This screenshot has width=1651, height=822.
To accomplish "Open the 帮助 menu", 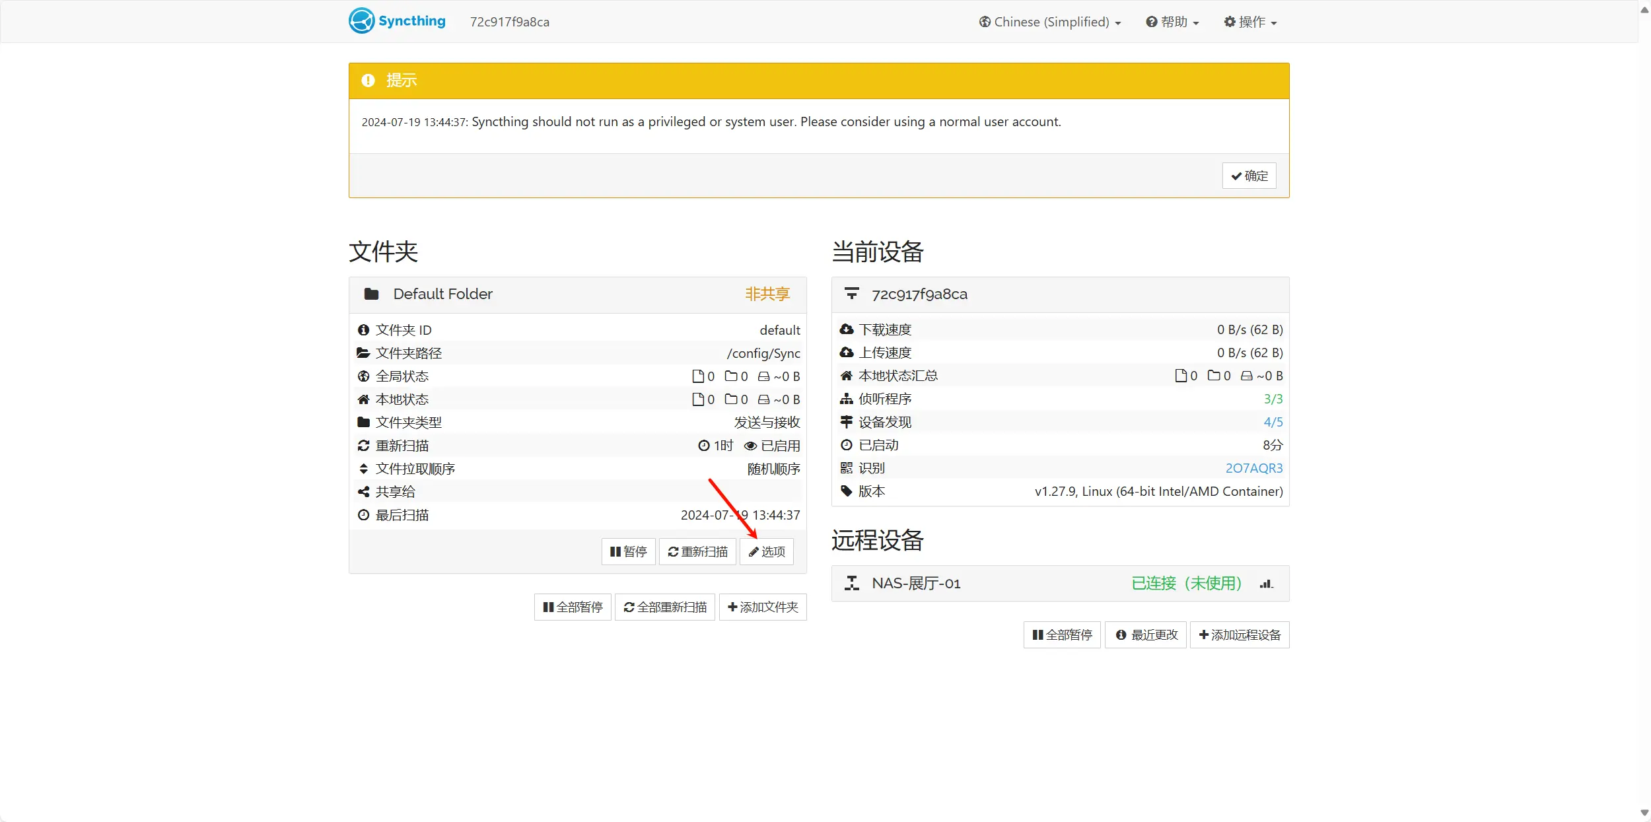I will (1172, 21).
